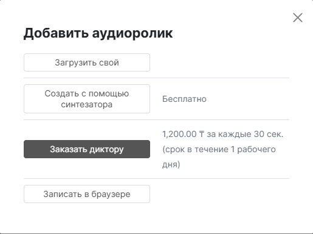Select the dark Заказать диктору button

(x=87, y=149)
